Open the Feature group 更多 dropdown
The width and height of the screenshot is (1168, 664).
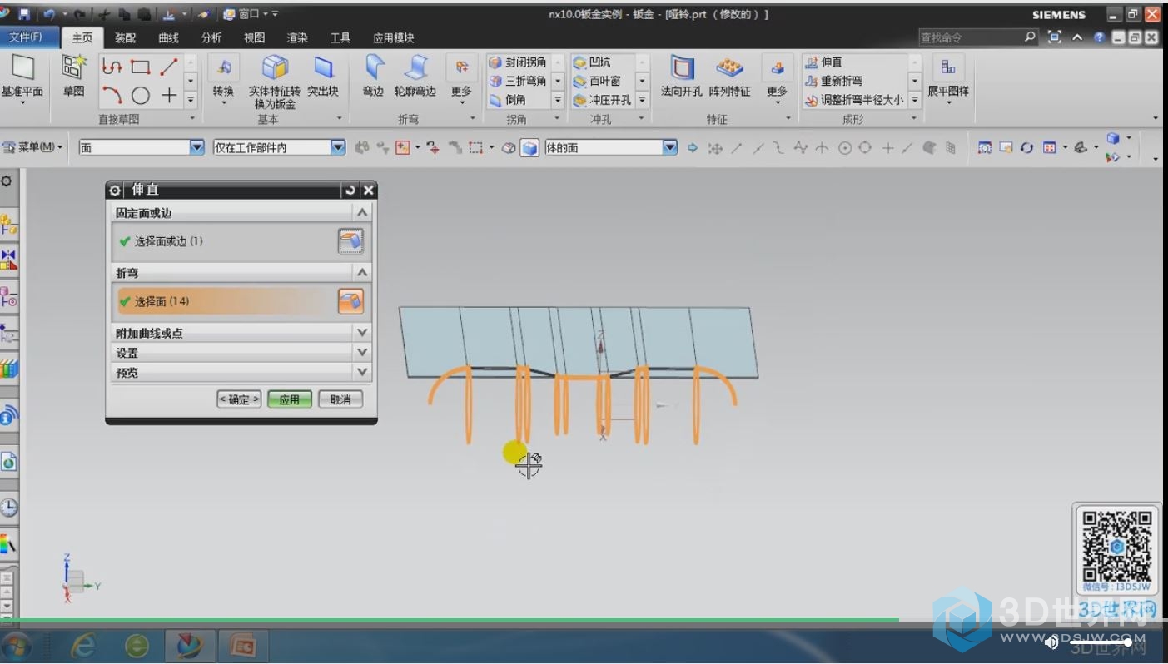click(777, 78)
